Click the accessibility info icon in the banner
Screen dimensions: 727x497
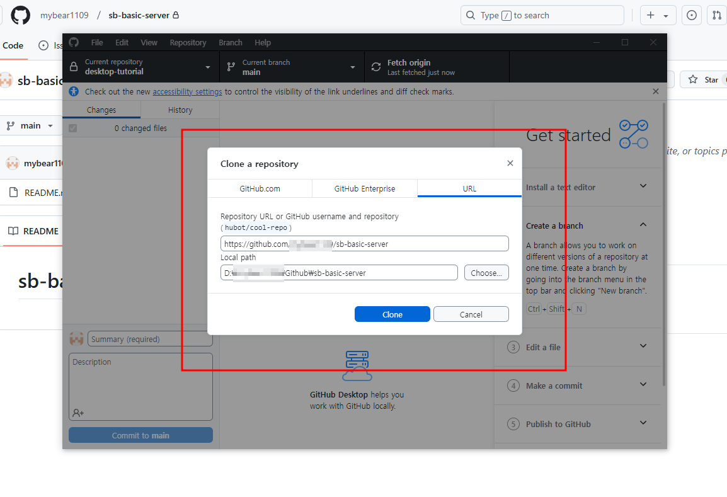(74, 91)
